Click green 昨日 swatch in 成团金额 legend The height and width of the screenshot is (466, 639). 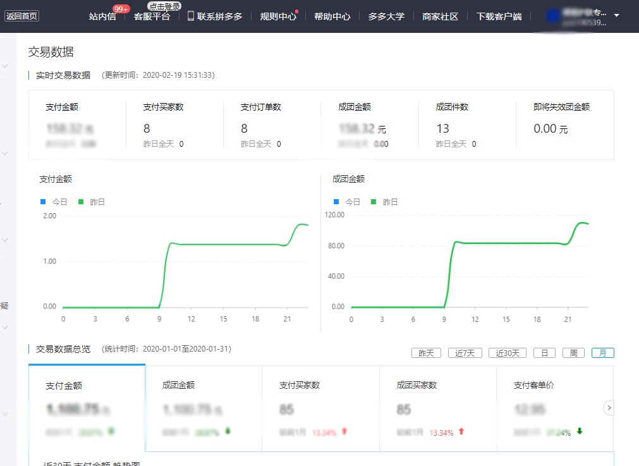click(374, 202)
